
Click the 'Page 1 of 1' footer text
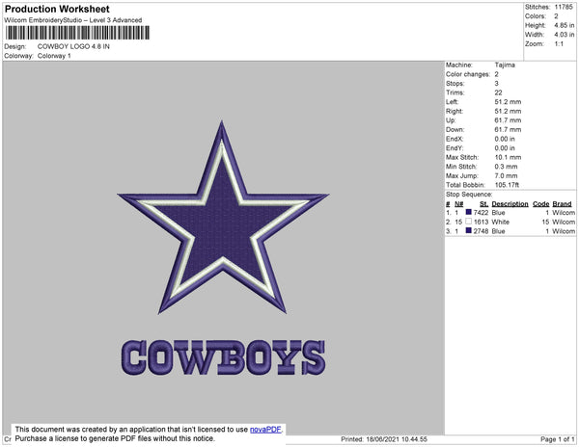558,439
